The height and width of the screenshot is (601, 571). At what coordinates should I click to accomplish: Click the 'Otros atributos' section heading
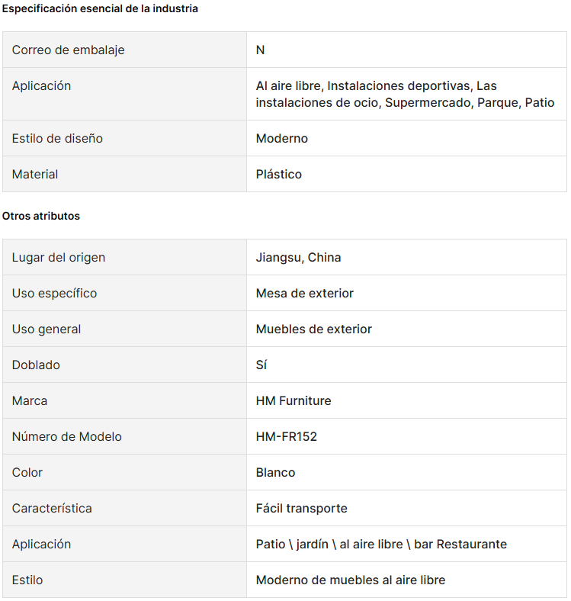[x=41, y=216]
